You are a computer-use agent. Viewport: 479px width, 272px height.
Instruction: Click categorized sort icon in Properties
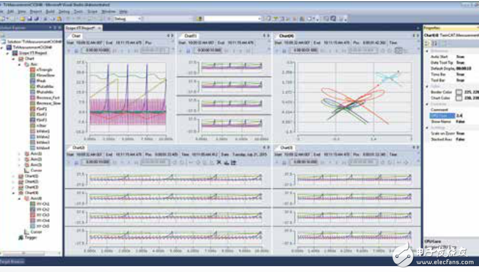[427, 43]
